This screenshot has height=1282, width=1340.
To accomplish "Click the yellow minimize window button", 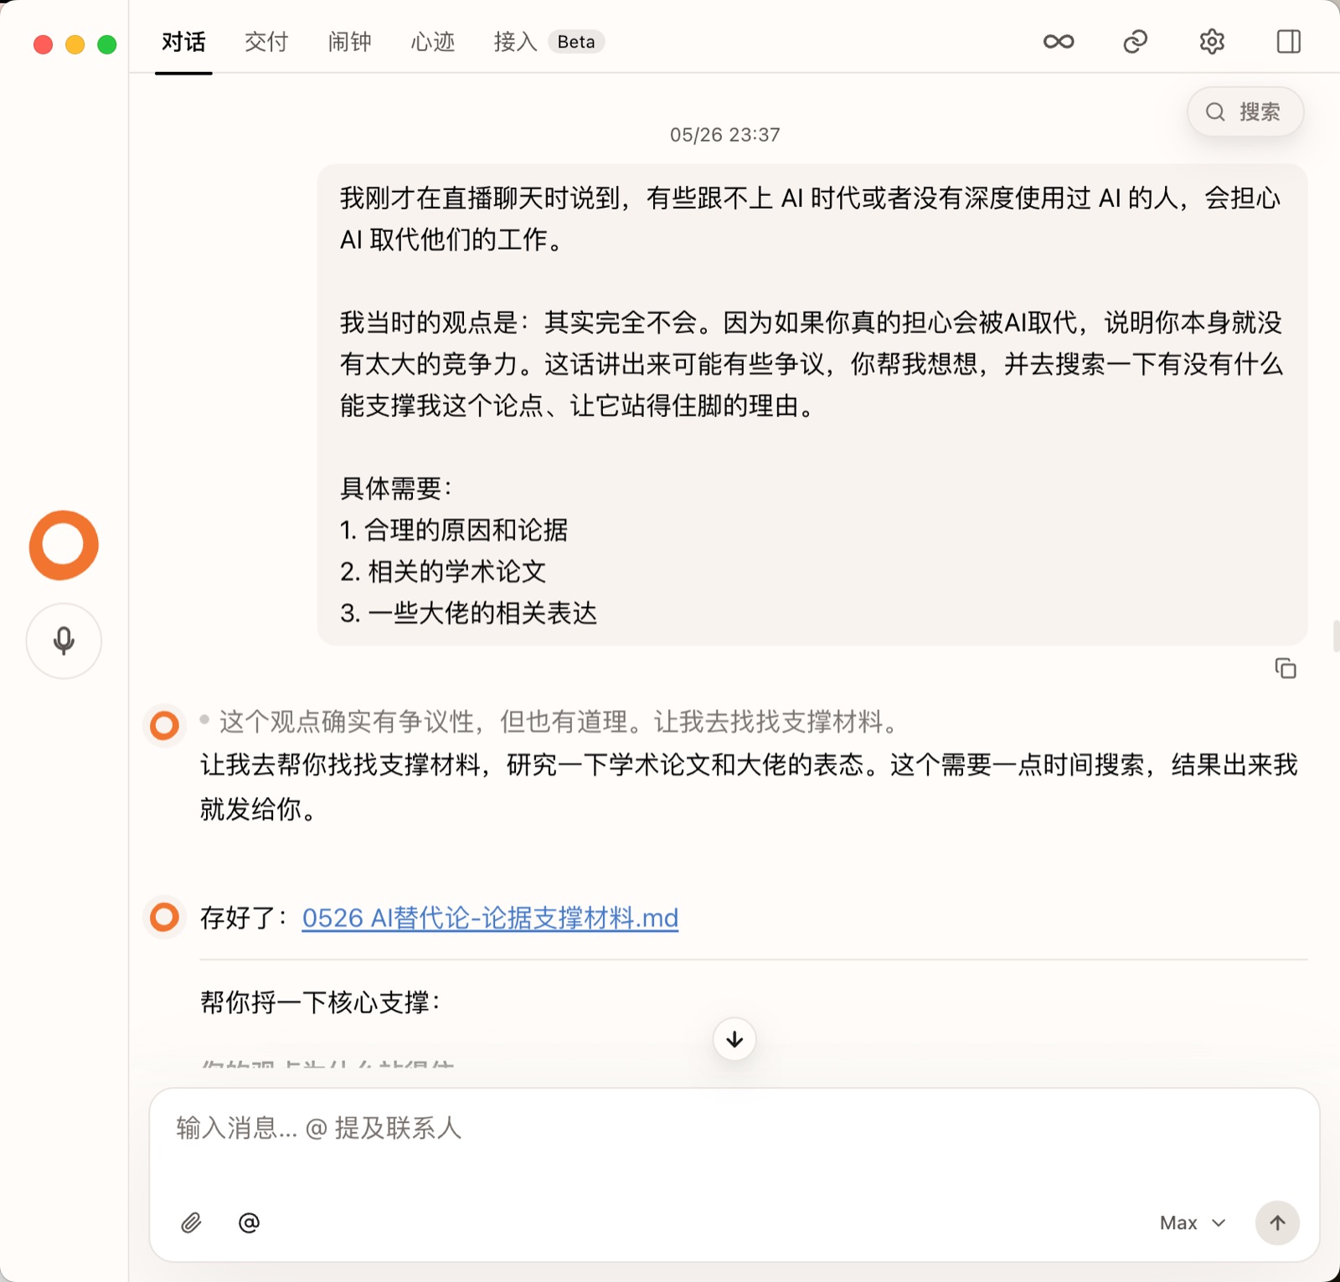I will (x=75, y=44).
